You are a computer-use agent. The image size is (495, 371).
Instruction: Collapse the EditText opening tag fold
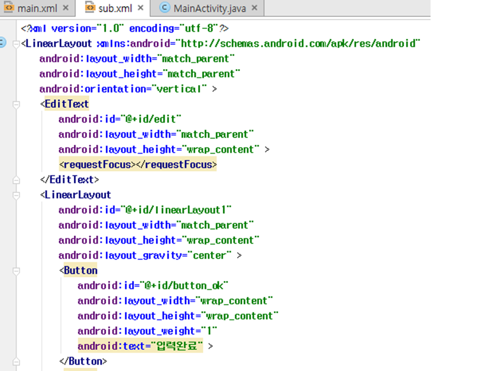(16, 104)
